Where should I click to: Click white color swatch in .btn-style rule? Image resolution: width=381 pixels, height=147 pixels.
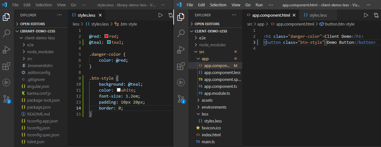(119, 90)
